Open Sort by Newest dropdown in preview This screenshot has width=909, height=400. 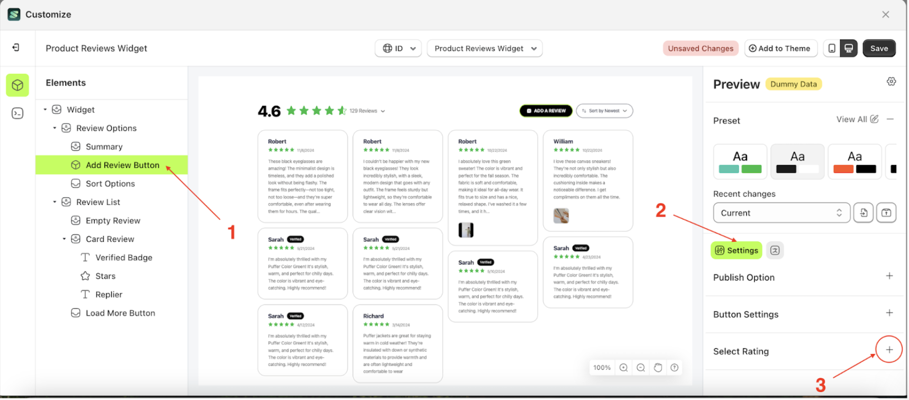[604, 111]
